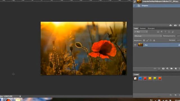Hide the Фон layer with eye icon
This screenshot has height=101, width=180.
point(135,45)
